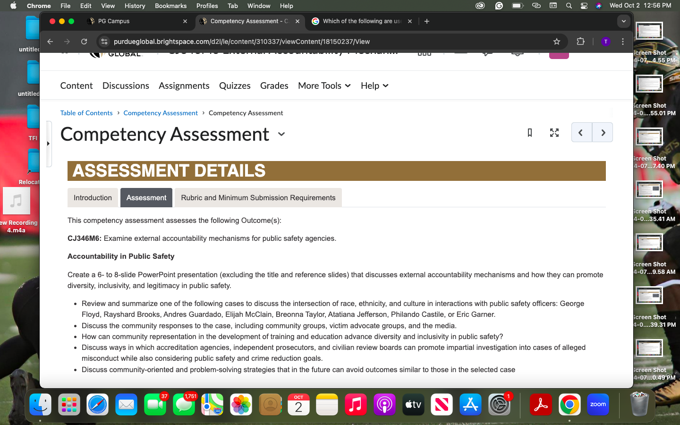Expand the side panel arrow handle

pos(49,144)
